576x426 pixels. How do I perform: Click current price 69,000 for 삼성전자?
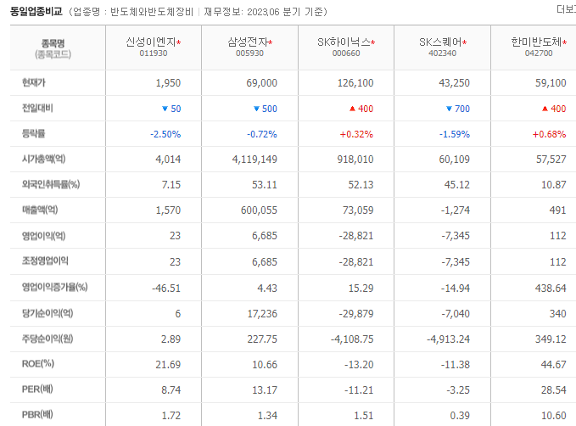[261, 82]
